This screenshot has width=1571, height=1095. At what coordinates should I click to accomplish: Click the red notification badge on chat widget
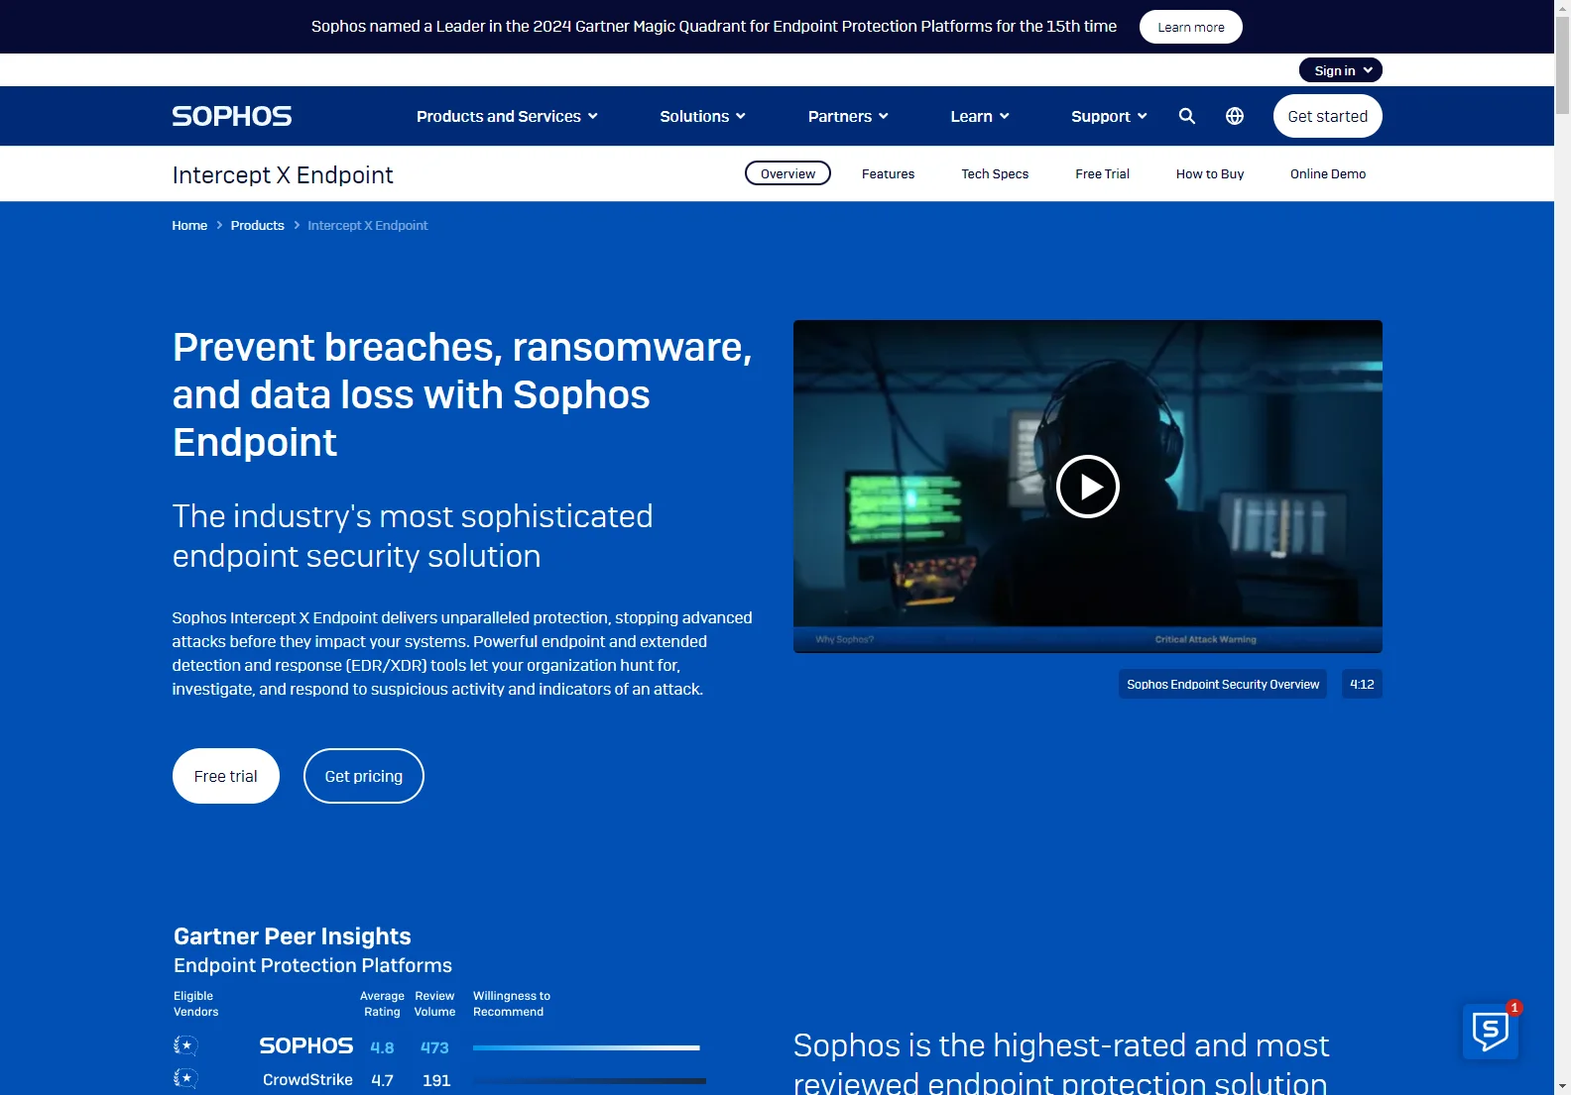[x=1514, y=1008]
